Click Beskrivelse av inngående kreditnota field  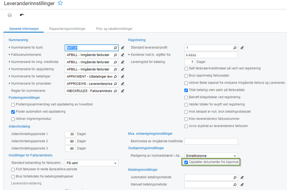pyautogui.click(x=211, y=141)
